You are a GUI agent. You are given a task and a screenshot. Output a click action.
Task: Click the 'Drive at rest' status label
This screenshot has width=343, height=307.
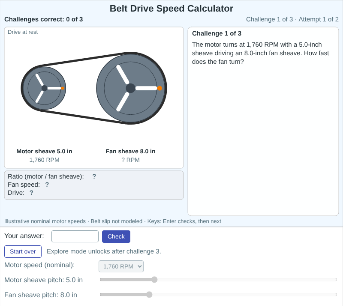pyautogui.click(x=23, y=32)
